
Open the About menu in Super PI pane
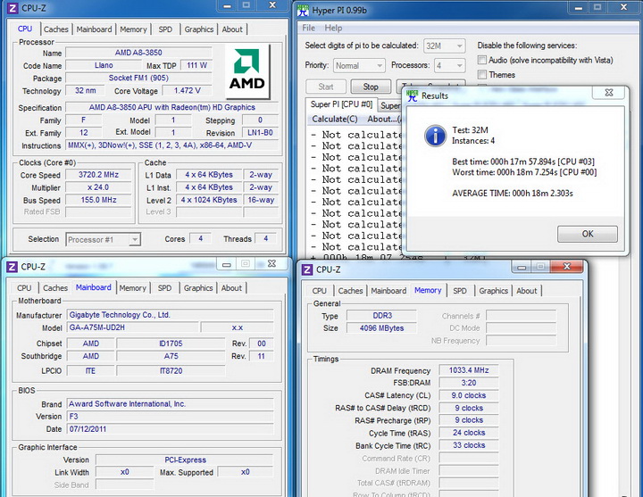pyautogui.click(x=383, y=120)
